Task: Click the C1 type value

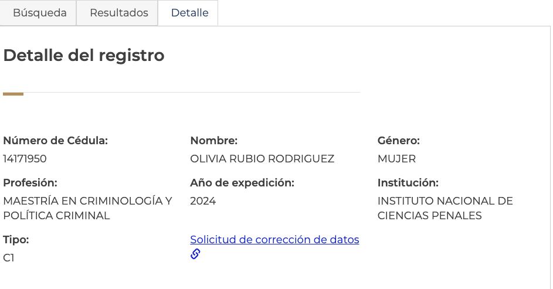Action: click(x=9, y=258)
